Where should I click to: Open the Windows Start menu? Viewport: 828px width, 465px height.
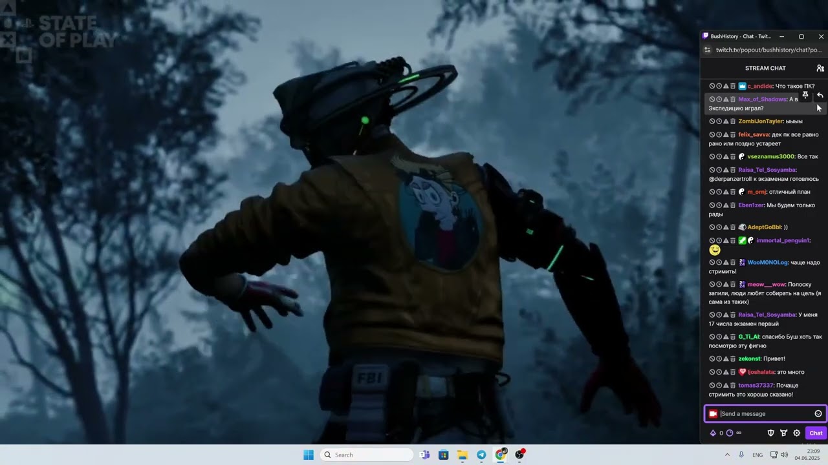pyautogui.click(x=309, y=455)
